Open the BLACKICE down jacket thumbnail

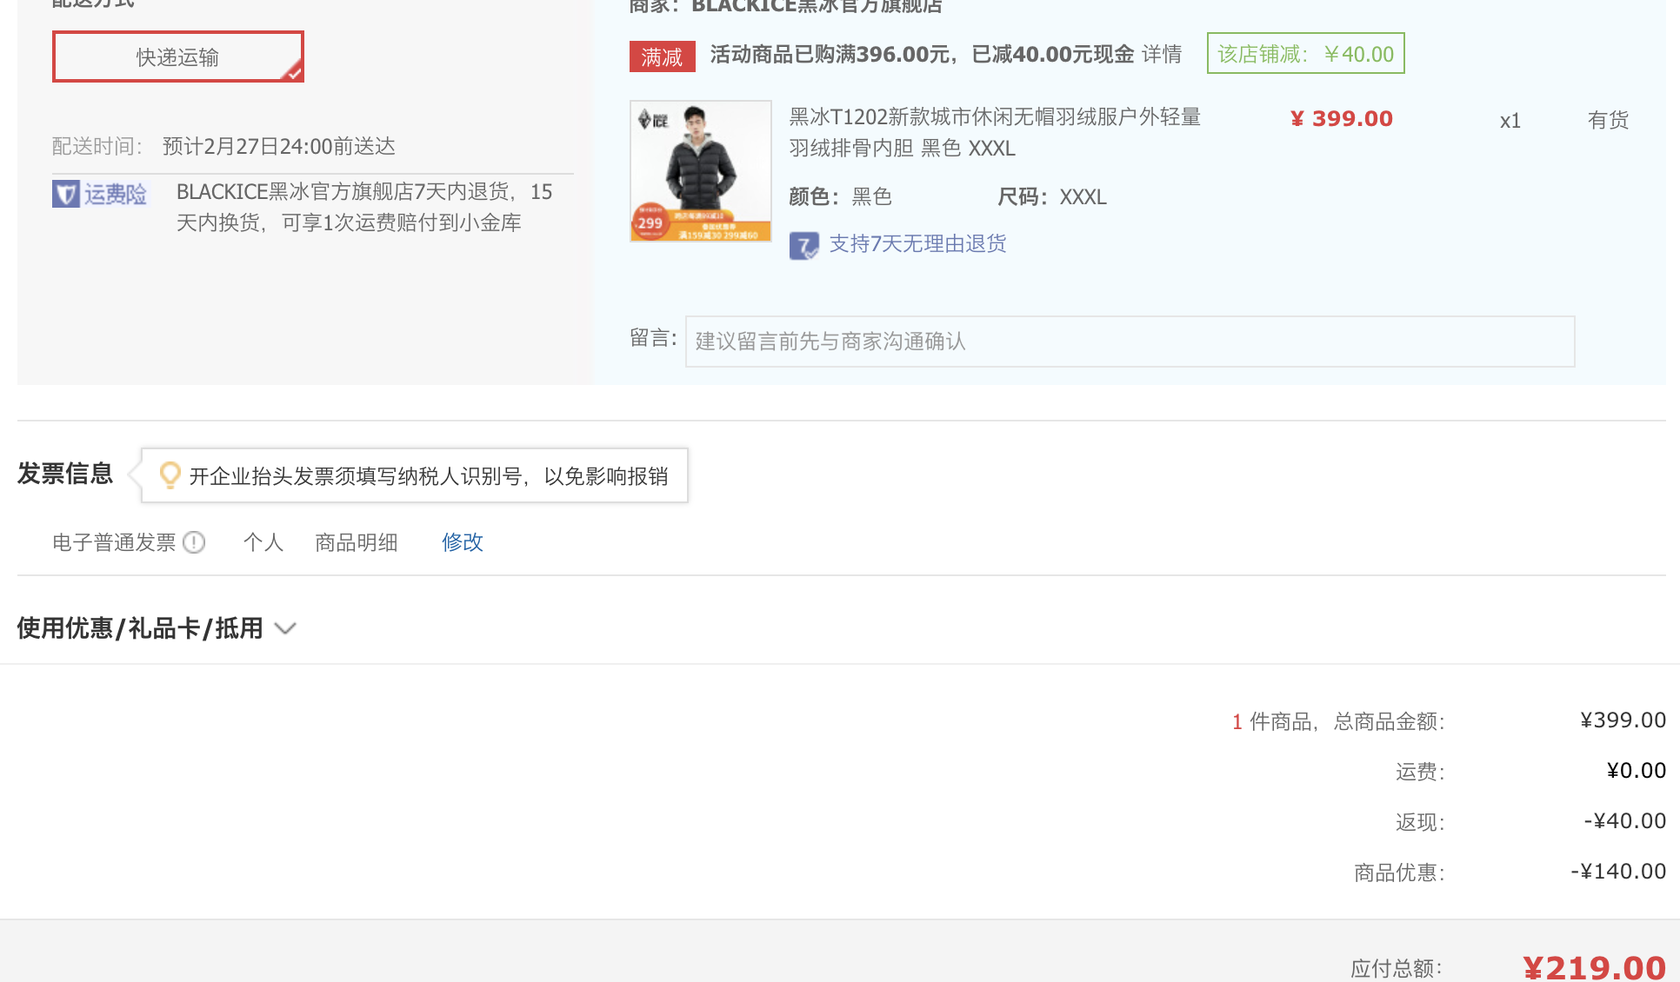coord(700,171)
